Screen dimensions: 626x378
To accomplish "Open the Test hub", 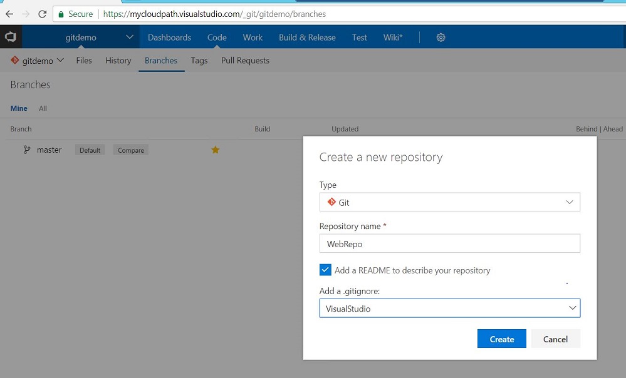I will click(x=359, y=38).
